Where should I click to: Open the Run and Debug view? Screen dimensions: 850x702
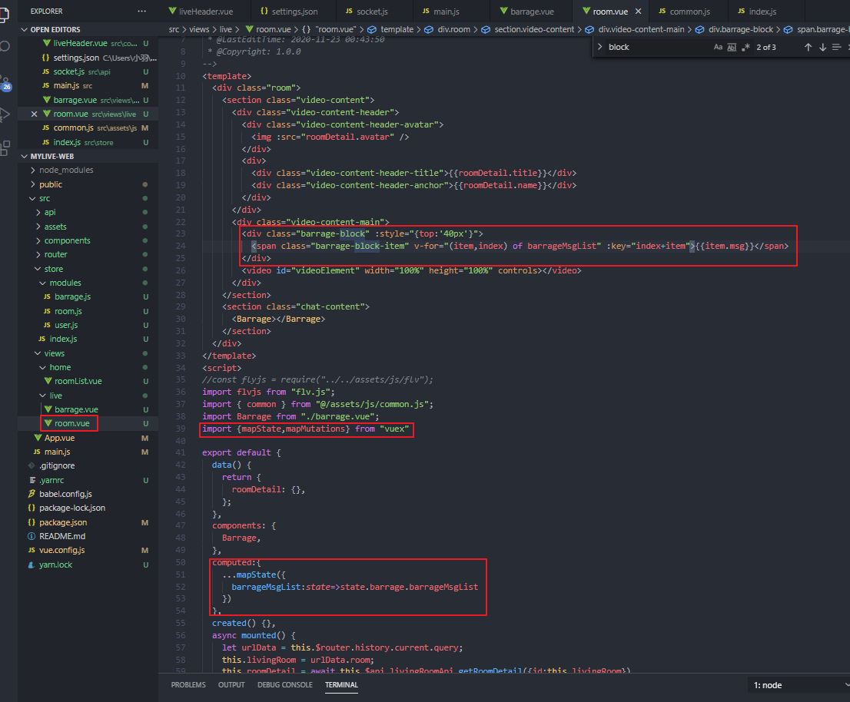[x=5, y=114]
